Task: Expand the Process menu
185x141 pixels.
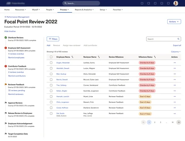Action: tap(64, 10)
